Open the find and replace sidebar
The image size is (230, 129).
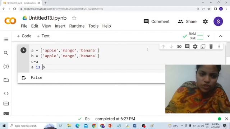point(6,53)
